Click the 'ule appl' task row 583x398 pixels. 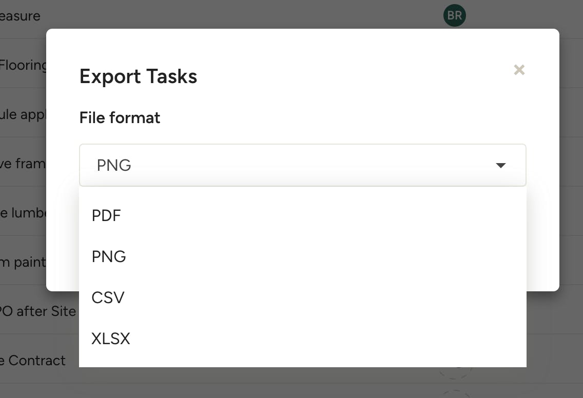(23, 114)
